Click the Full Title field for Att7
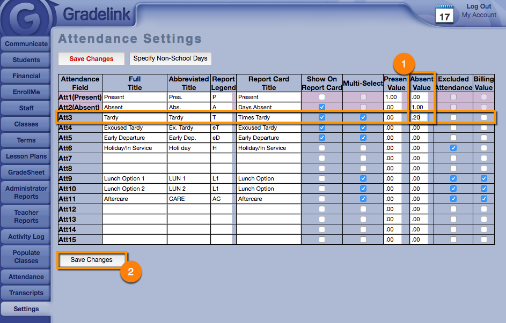Viewport: 506px width, 323px height. click(x=134, y=158)
